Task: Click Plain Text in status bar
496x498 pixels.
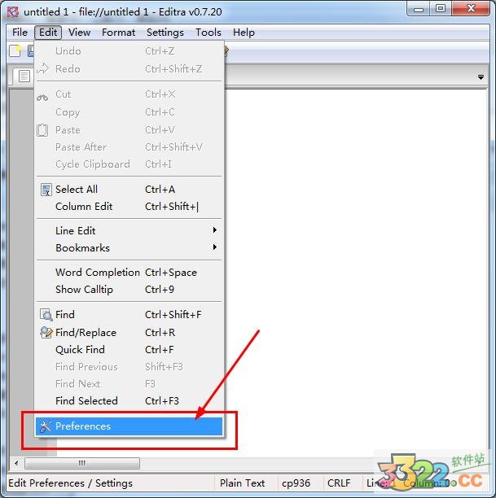Action: (242, 483)
